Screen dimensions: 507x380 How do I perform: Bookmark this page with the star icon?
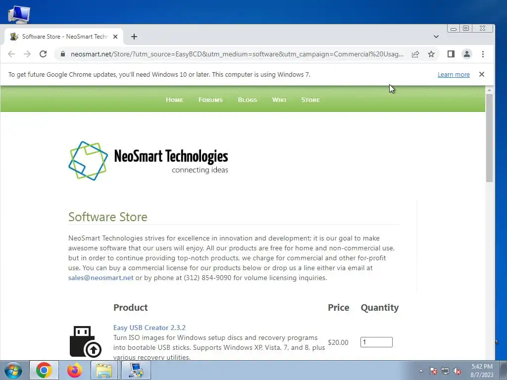point(431,54)
